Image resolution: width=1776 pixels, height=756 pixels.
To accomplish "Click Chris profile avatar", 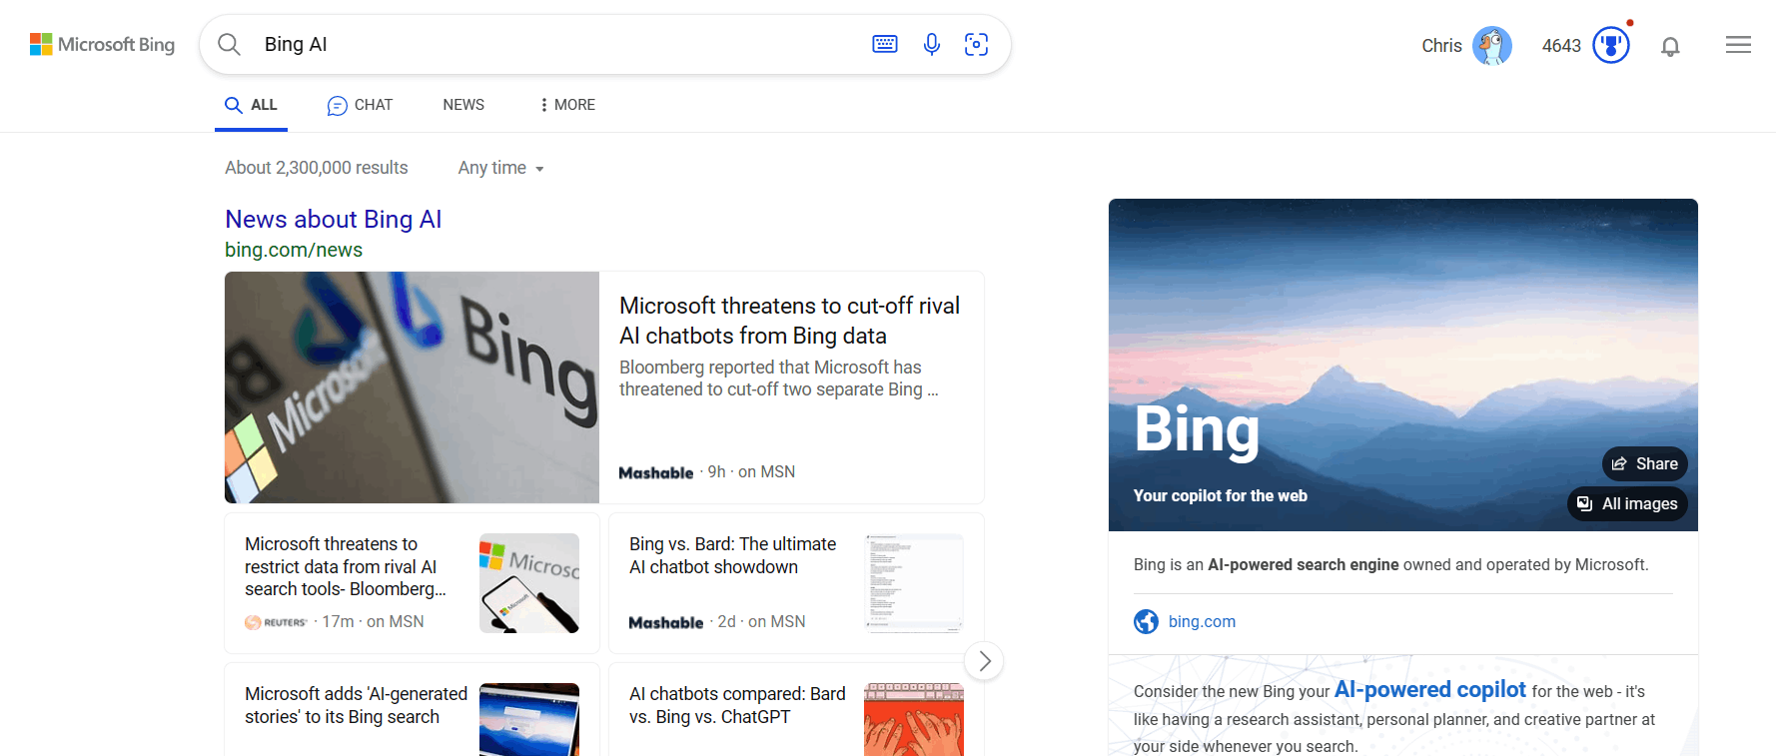I will pos(1491,45).
